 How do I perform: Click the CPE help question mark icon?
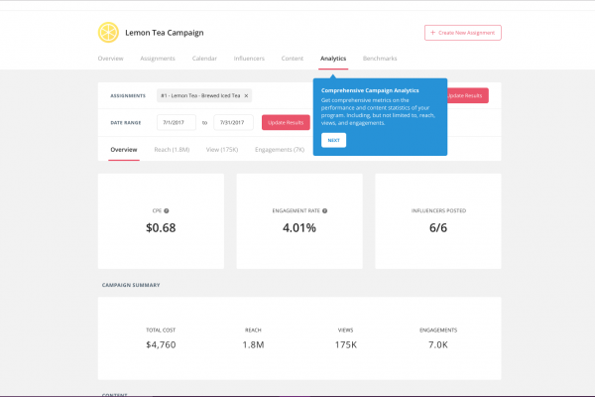click(x=167, y=210)
